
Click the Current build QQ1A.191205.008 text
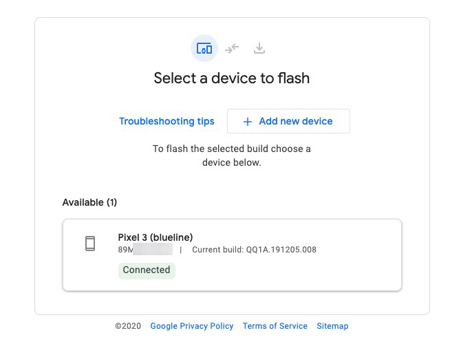coord(254,250)
